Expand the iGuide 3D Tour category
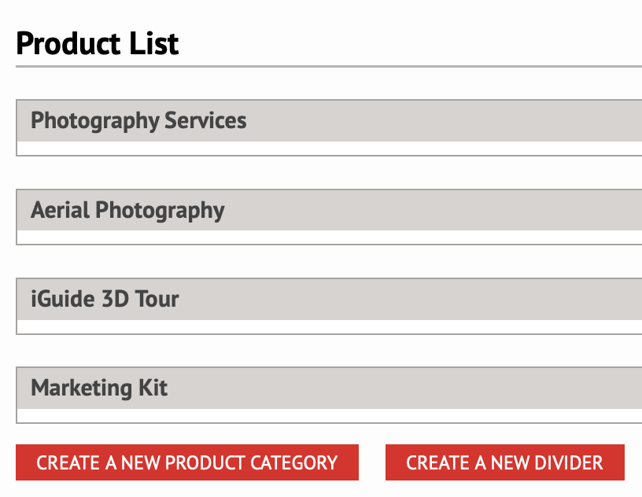Image resolution: width=642 pixels, height=497 pixels. 329,300
